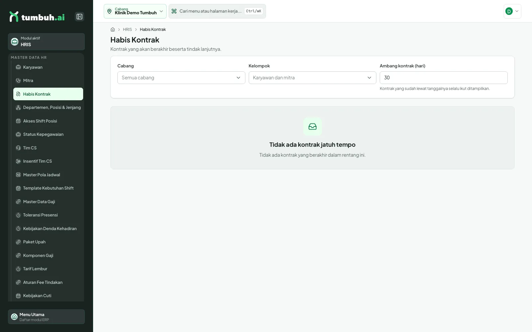
Task: Click the Modul aktif HRIS button
Action: click(x=46, y=41)
